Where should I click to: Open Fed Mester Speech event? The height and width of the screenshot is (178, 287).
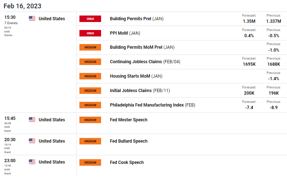[129, 120]
